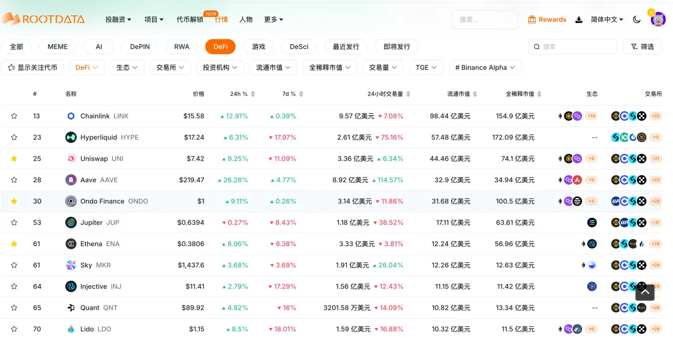673x338 pixels.
Task: Star Hyperliquid to add to watchlist
Action: [x=14, y=138]
